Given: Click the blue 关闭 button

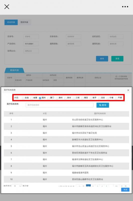Looking at the screenshot, I should point(125,189).
